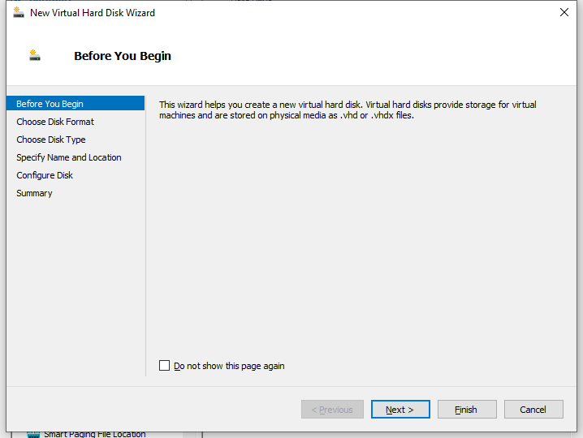Click the large disk icon beside the heading
Viewport: 583px width, 438px height.
pos(35,55)
